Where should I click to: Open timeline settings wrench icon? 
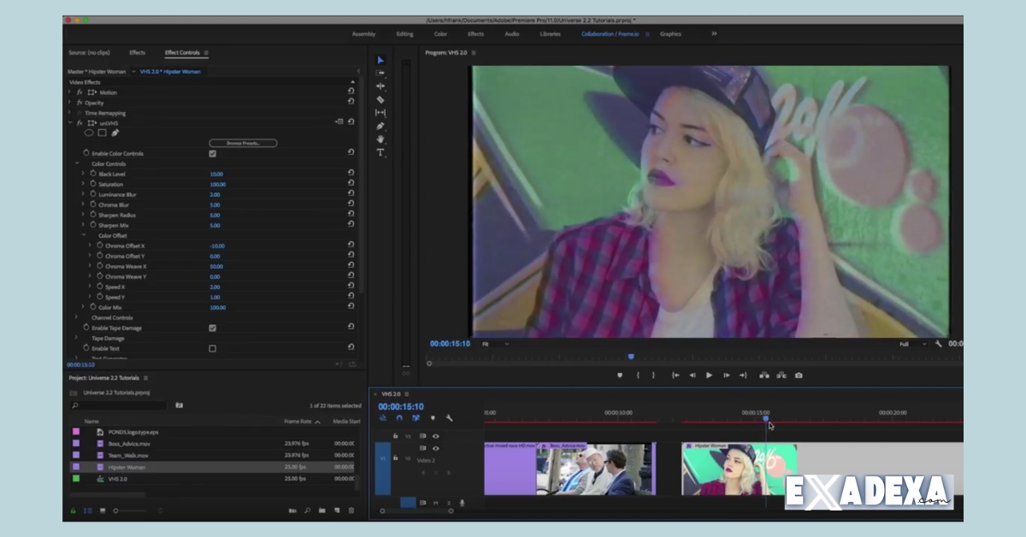click(449, 418)
